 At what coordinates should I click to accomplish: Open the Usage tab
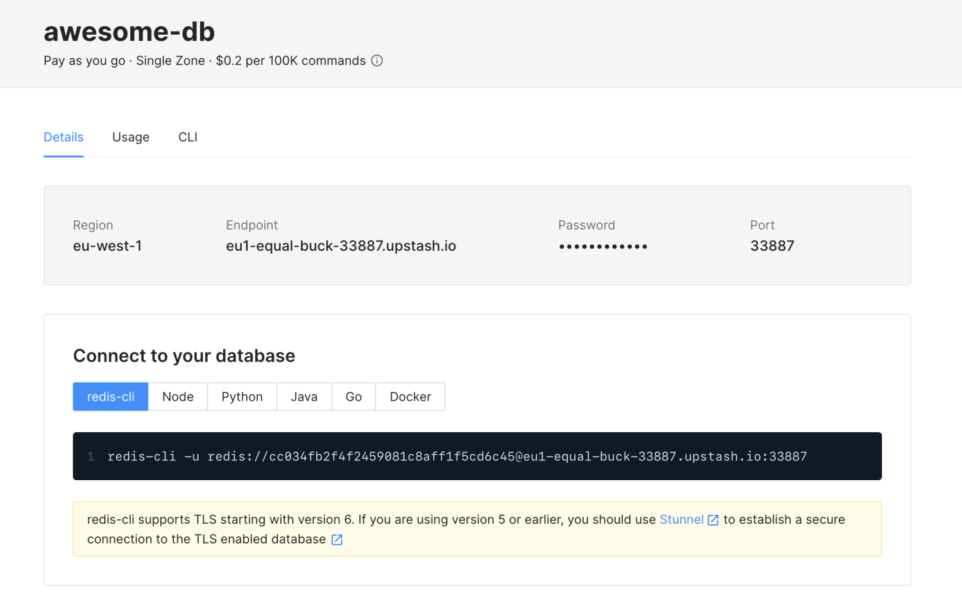[131, 137]
